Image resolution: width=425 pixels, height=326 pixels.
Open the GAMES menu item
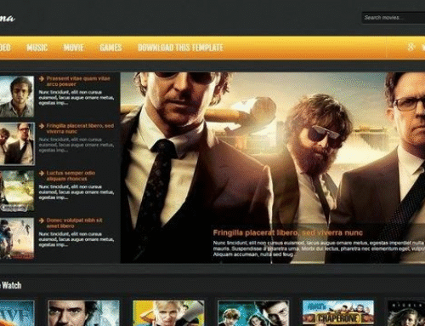(110, 48)
